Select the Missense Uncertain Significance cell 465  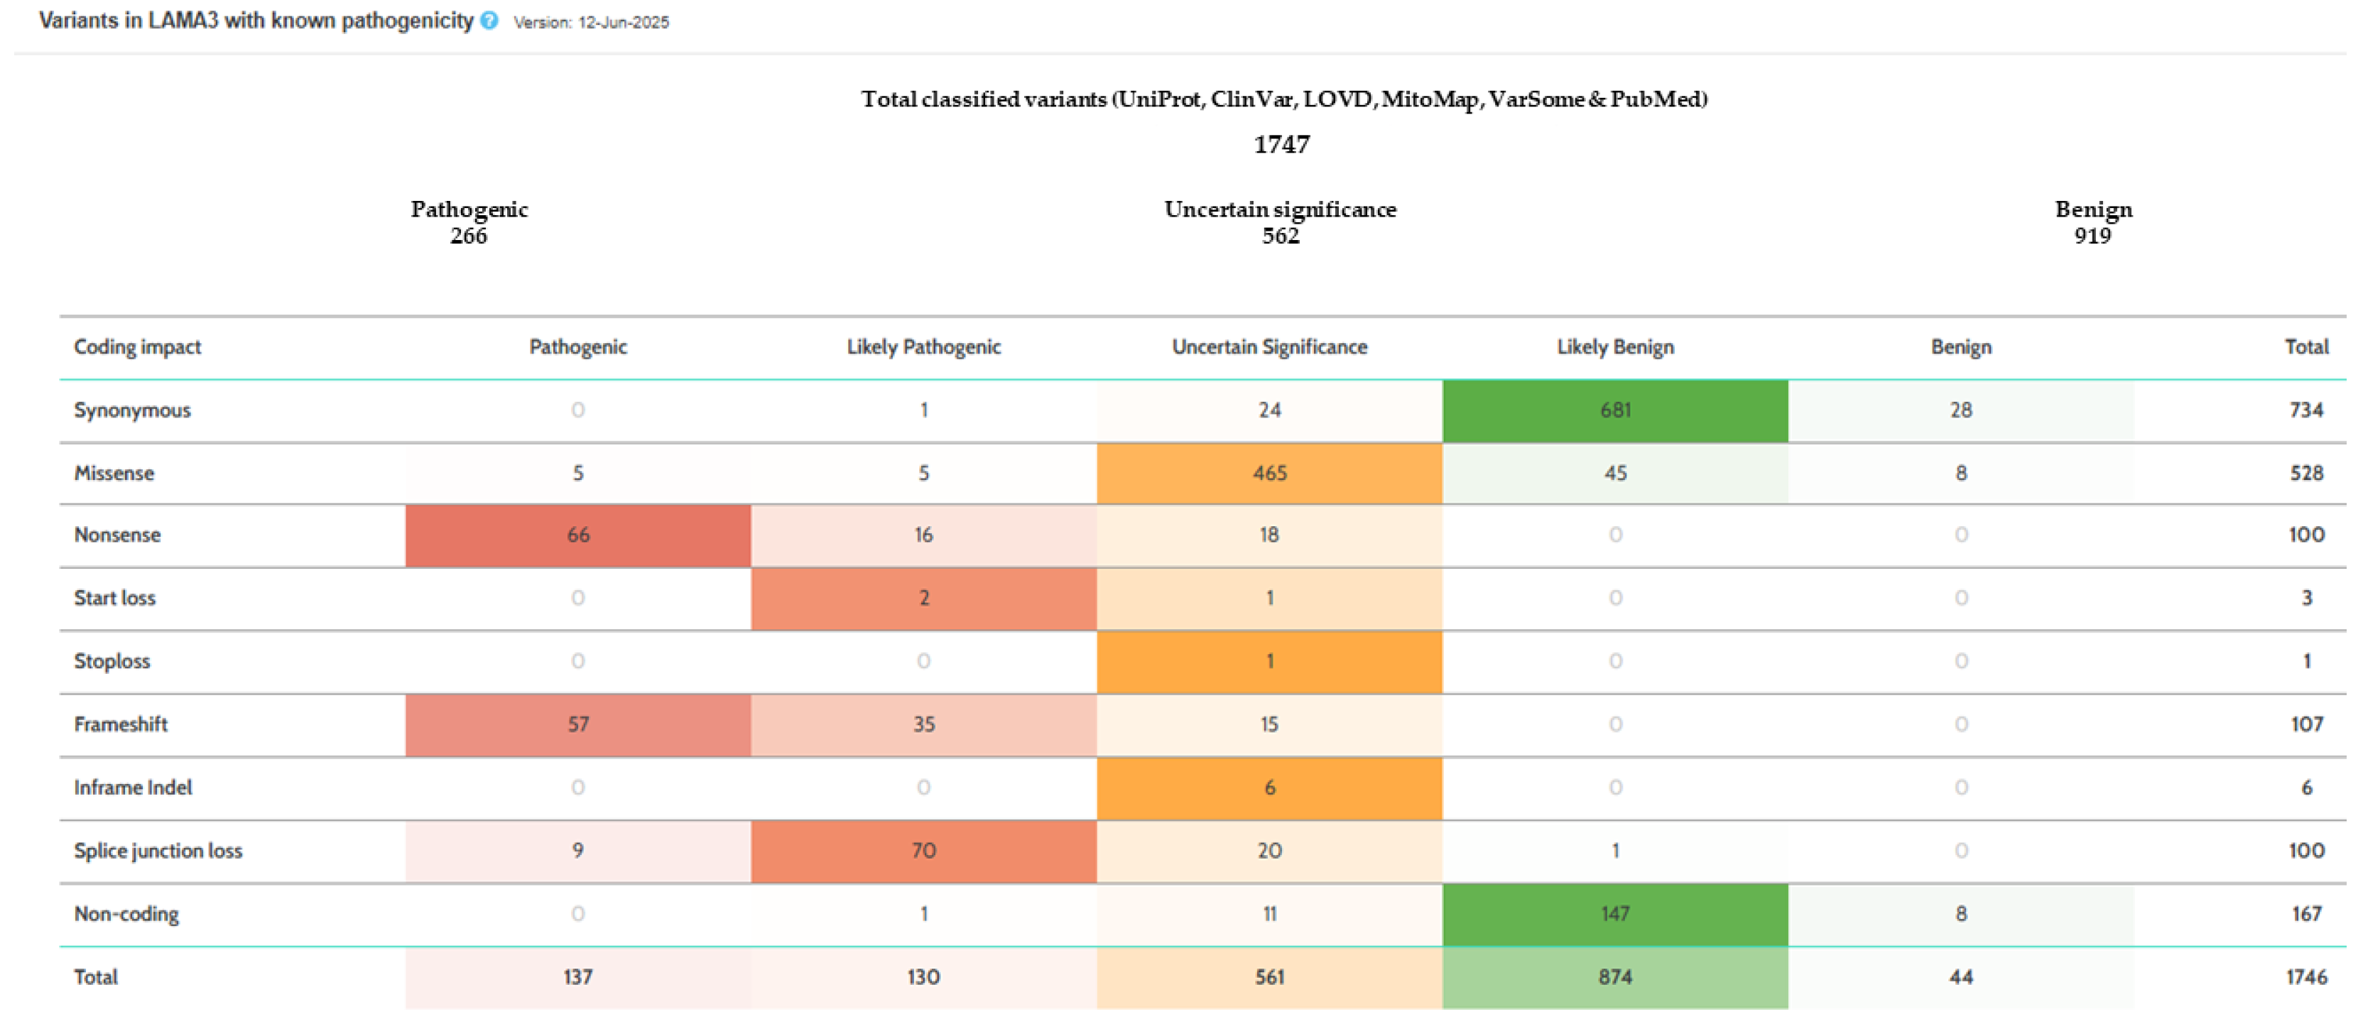[1269, 474]
